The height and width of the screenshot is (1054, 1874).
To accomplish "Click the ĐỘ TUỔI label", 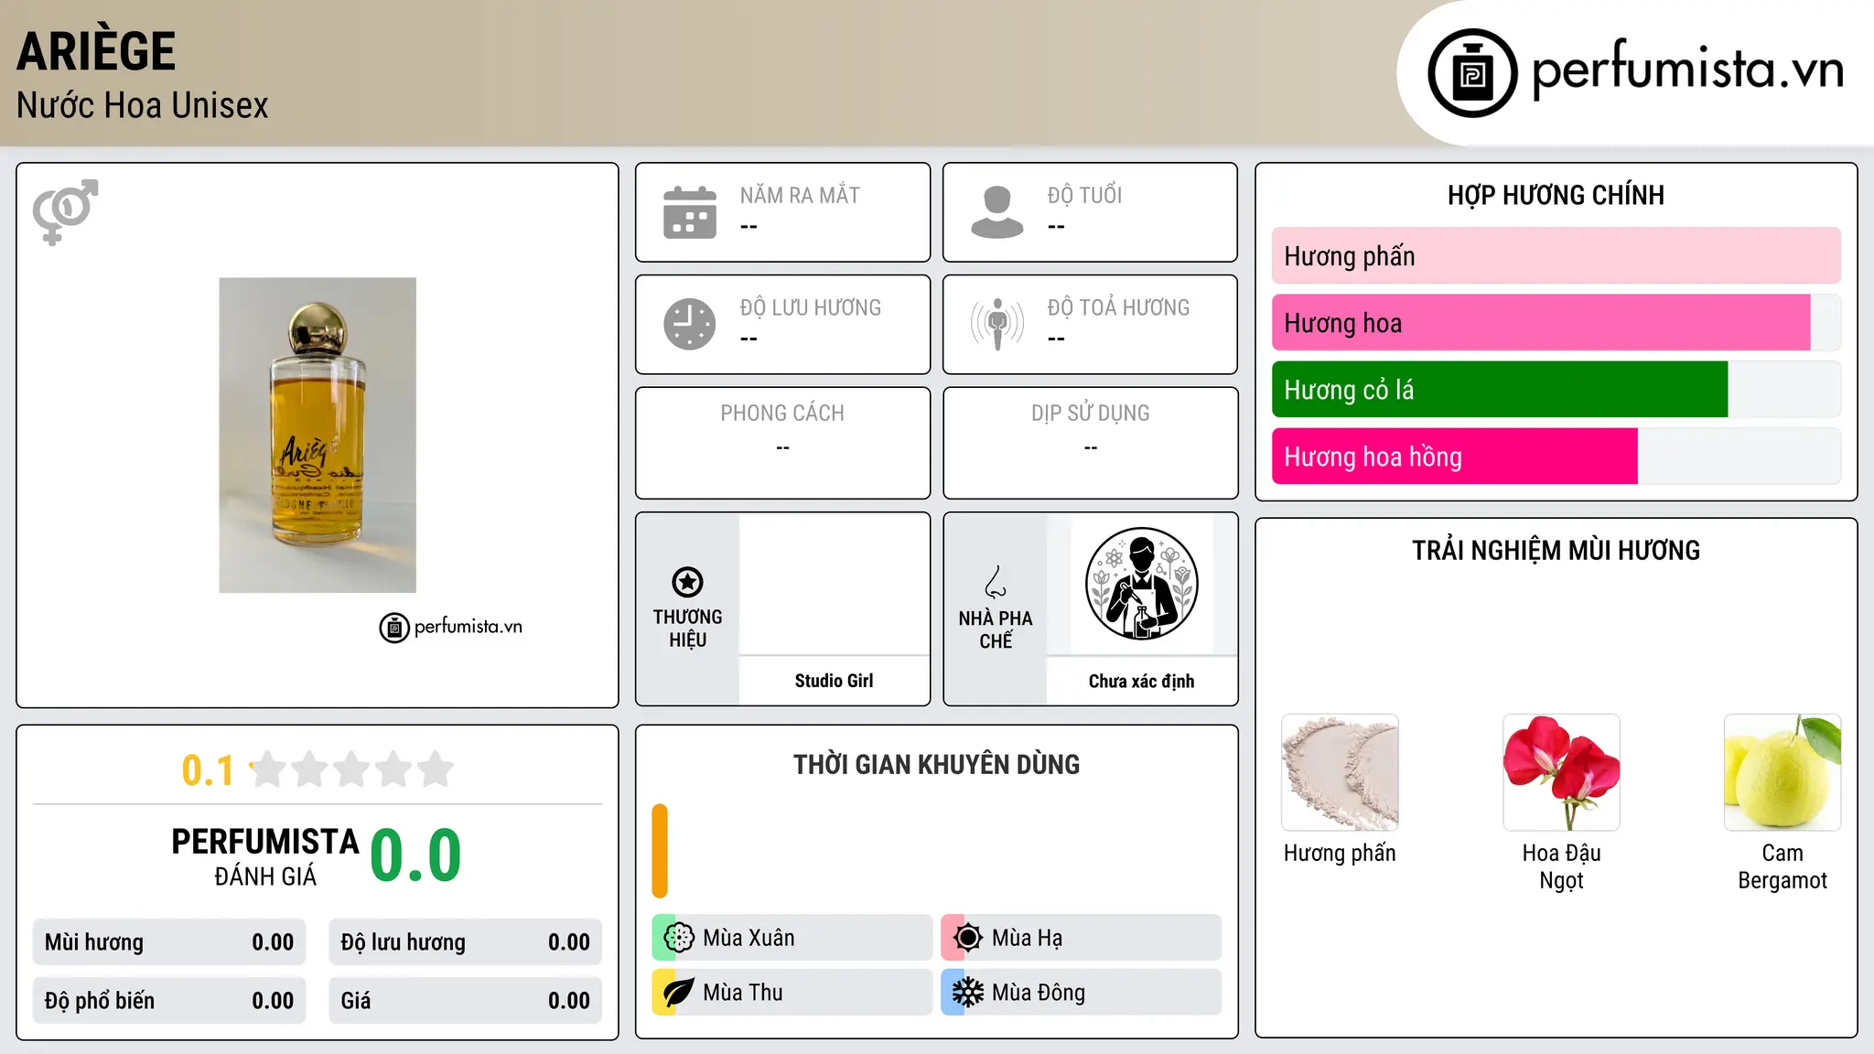I will [1084, 195].
